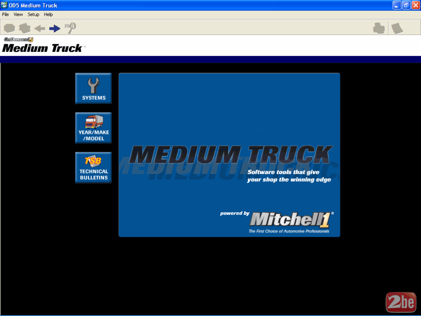Click the second gray toolbar icon
The height and width of the screenshot is (316, 421).
(x=24, y=28)
